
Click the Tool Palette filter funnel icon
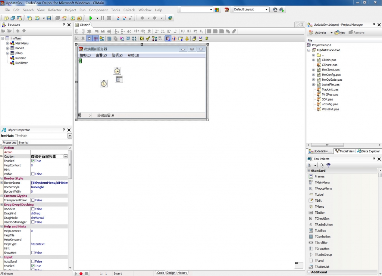[328, 165]
